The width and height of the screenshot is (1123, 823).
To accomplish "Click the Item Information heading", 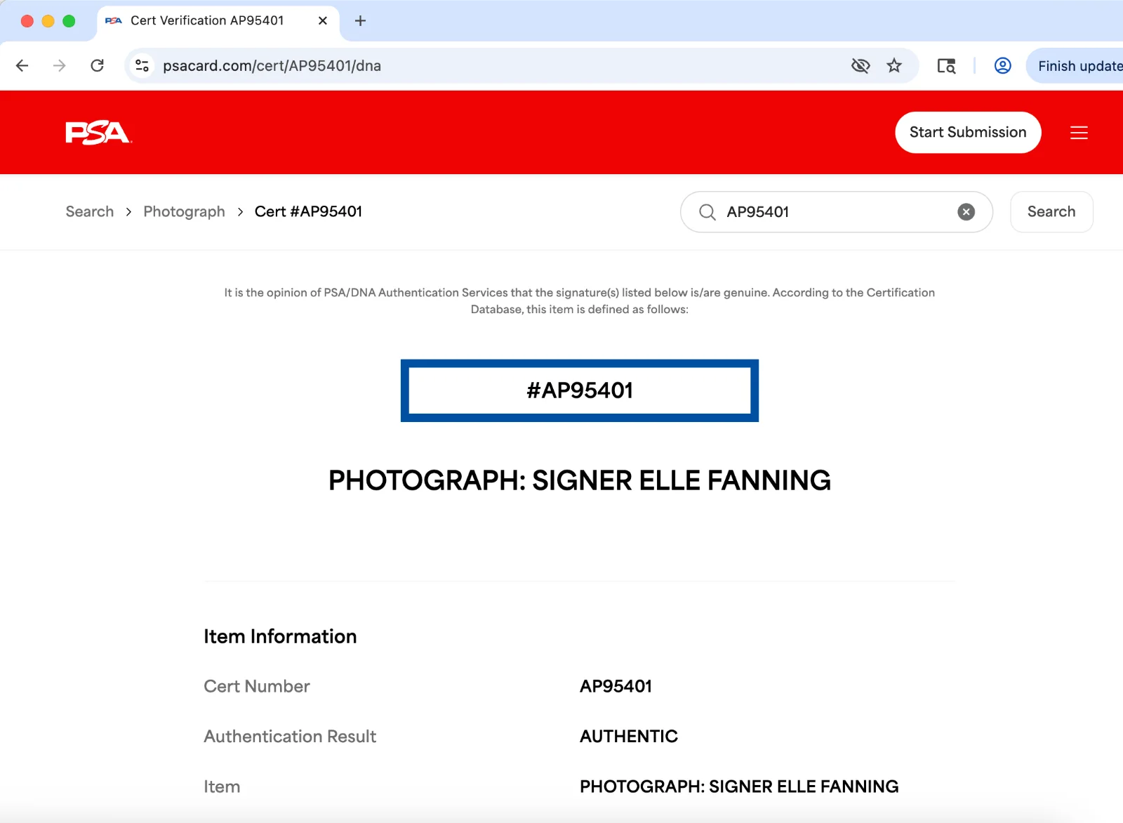I will tap(280, 636).
